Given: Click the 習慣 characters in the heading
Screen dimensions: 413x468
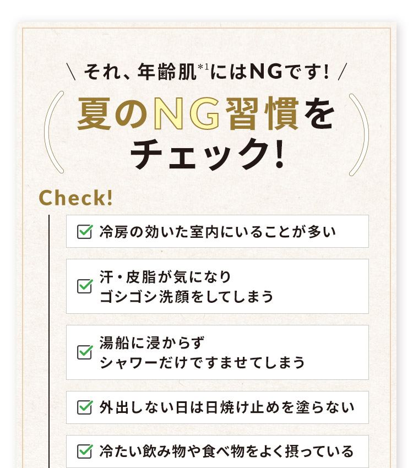Looking at the screenshot, I should [262, 113].
